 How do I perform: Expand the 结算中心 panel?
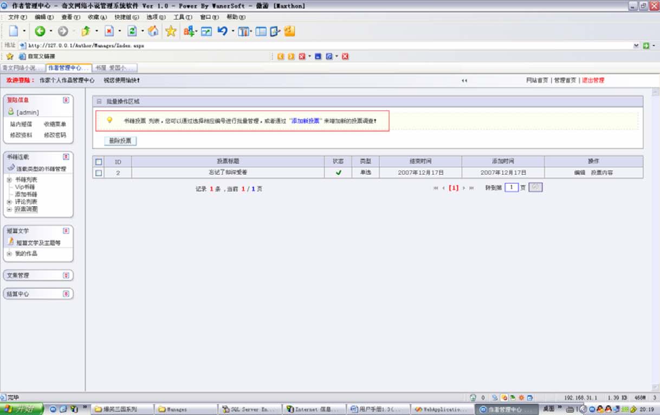66,294
